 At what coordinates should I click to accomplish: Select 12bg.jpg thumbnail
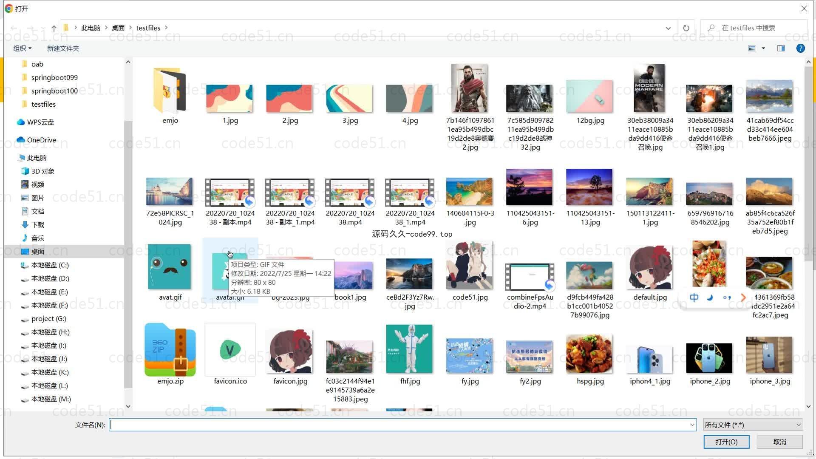(590, 96)
